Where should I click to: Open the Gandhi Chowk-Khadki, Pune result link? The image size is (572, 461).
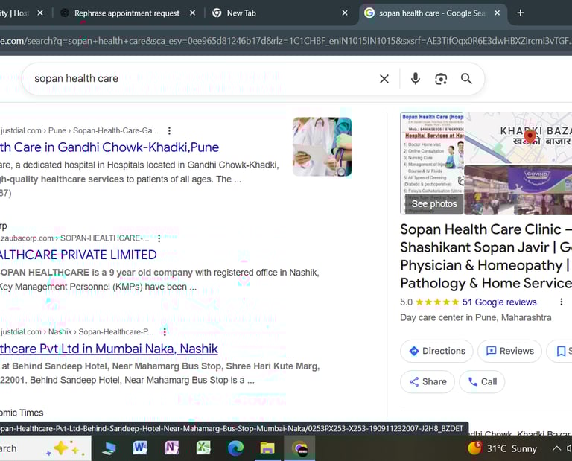click(109, 147)
